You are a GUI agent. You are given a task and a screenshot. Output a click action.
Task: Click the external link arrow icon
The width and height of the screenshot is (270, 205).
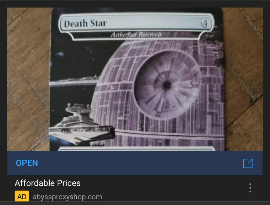pos(248,163)
